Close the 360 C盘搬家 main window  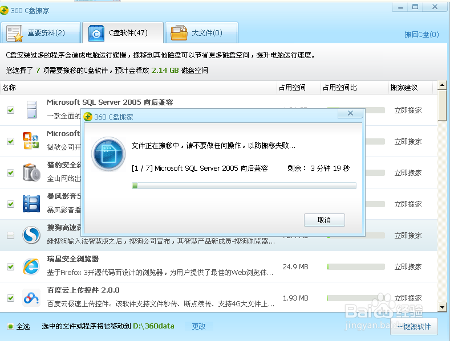tap(435, 7)
